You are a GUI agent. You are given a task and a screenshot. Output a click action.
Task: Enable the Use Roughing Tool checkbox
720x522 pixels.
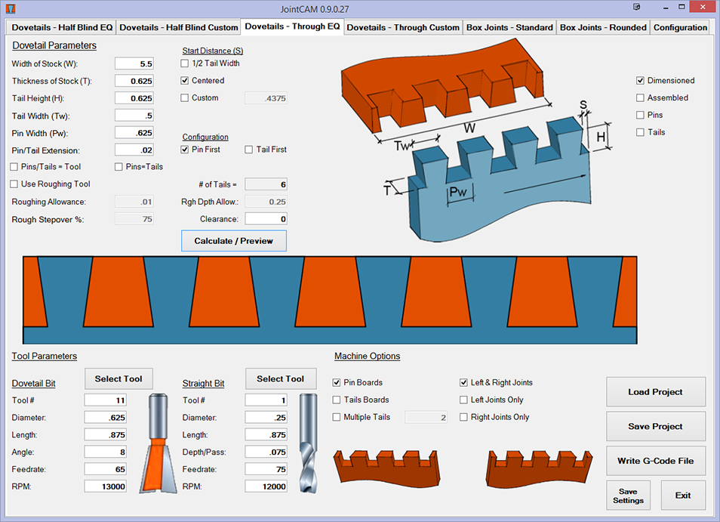tap(14, 184)
